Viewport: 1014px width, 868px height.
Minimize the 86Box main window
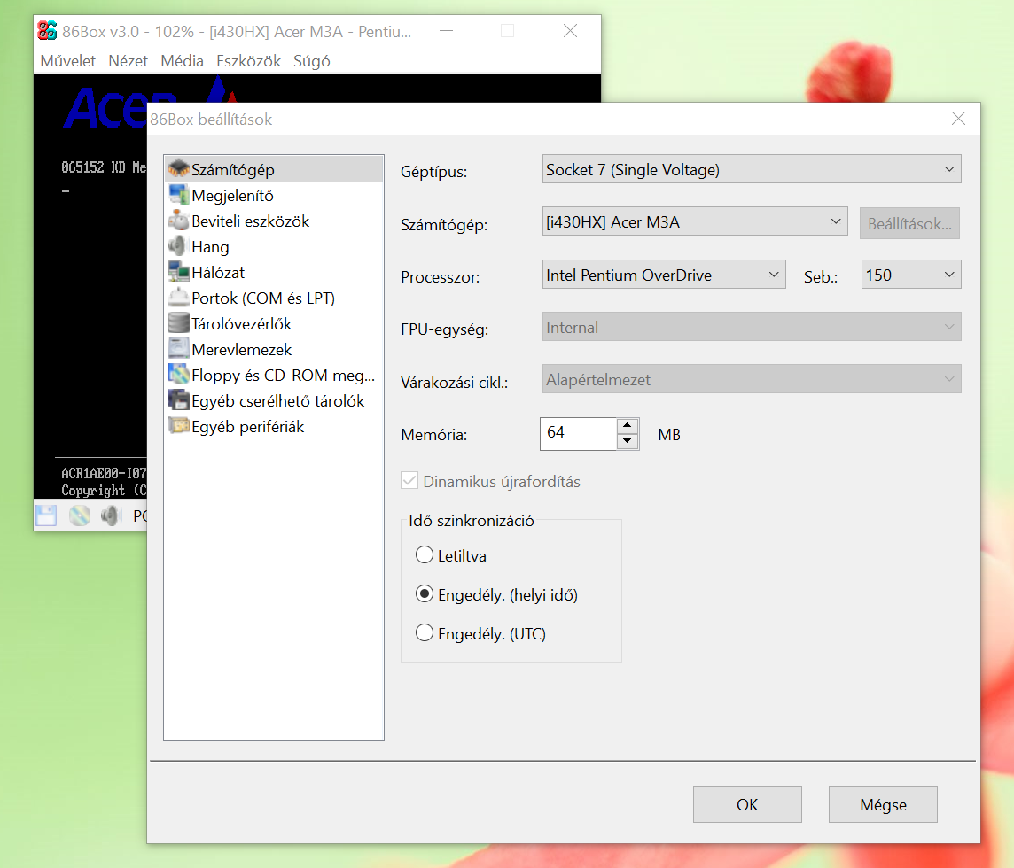[x=446, y=30]
